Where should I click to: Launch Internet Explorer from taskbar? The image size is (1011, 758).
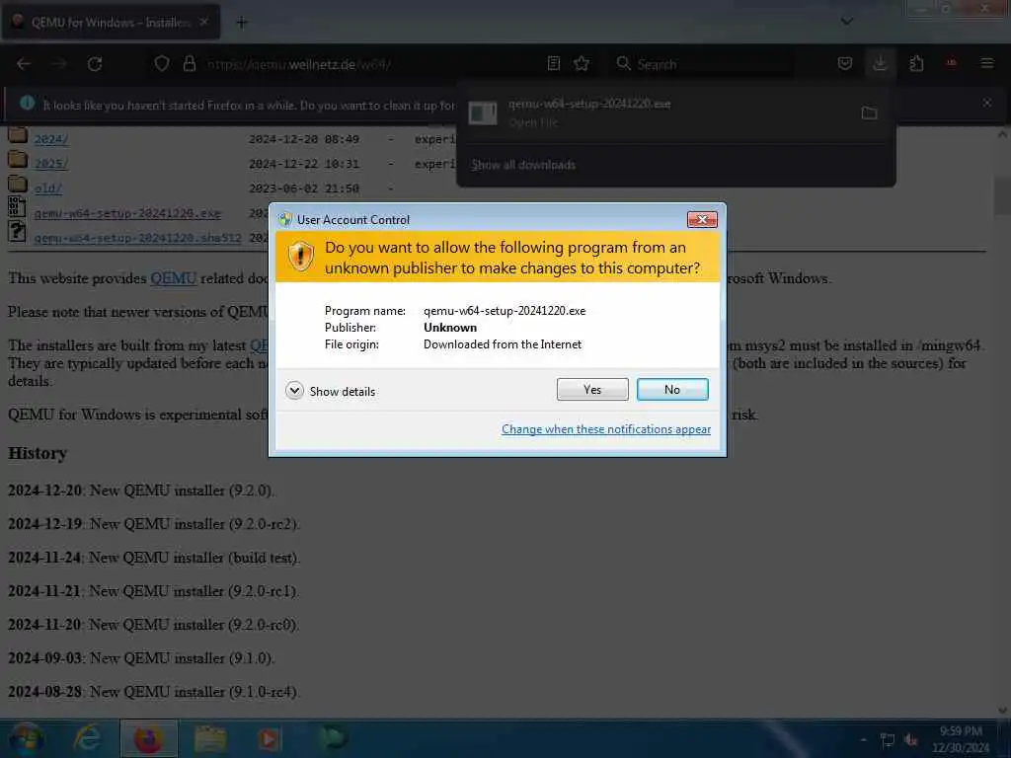[87, 738]
